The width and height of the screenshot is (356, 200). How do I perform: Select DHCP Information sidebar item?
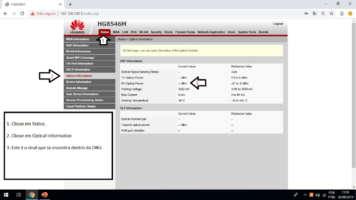tap(89, 69)
